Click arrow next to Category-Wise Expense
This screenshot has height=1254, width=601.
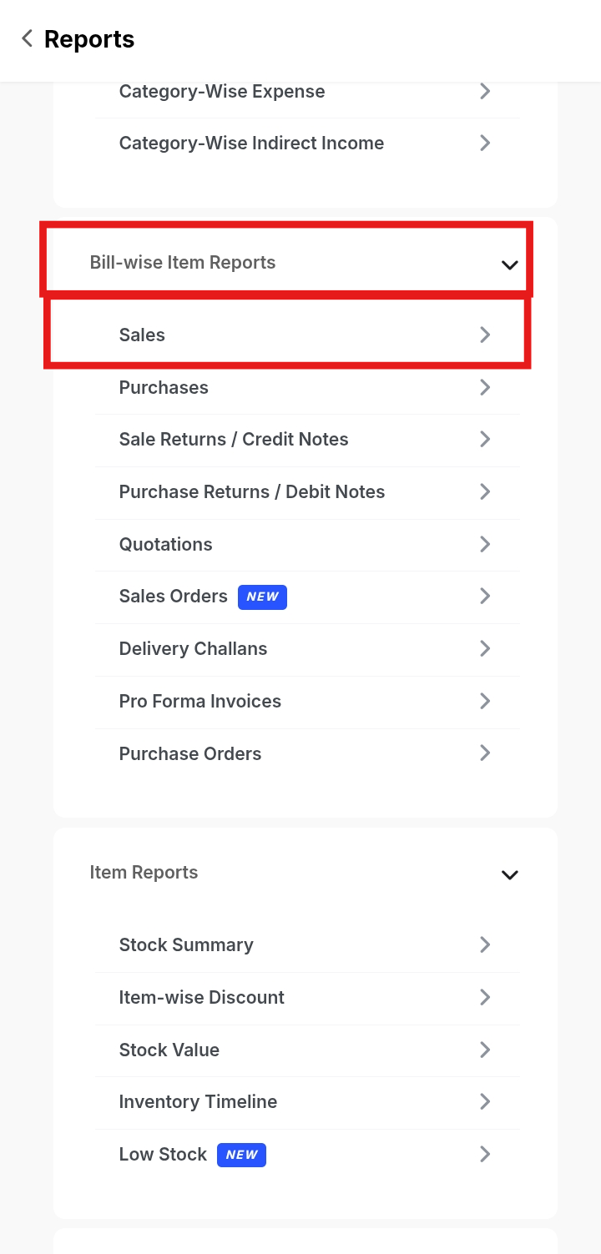click(485, 91)
